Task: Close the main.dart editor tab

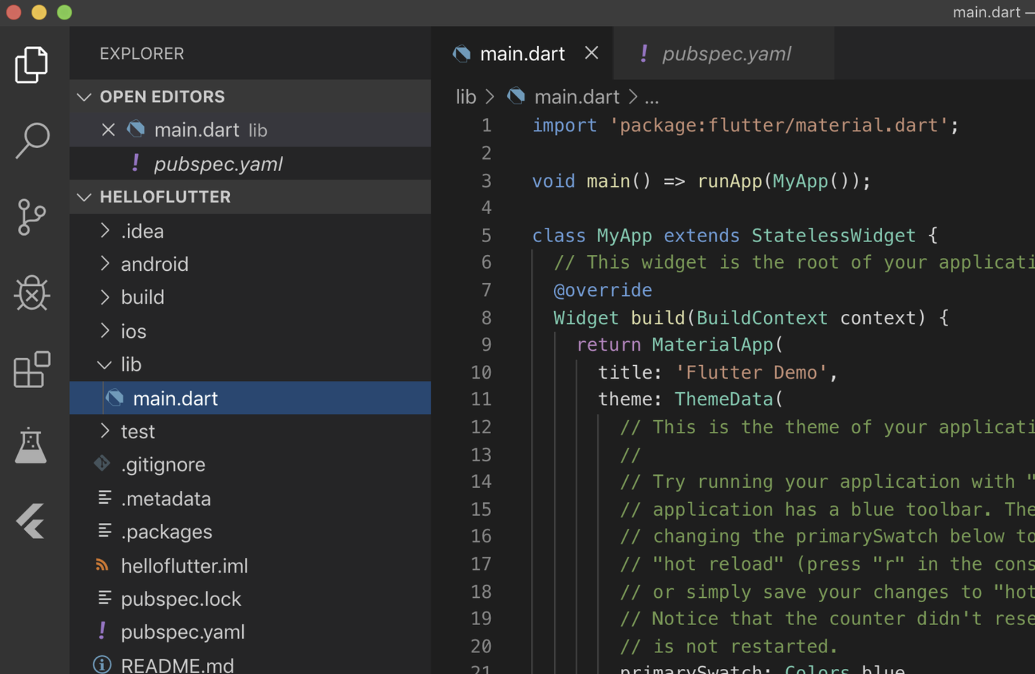Action: coord(592,53)
